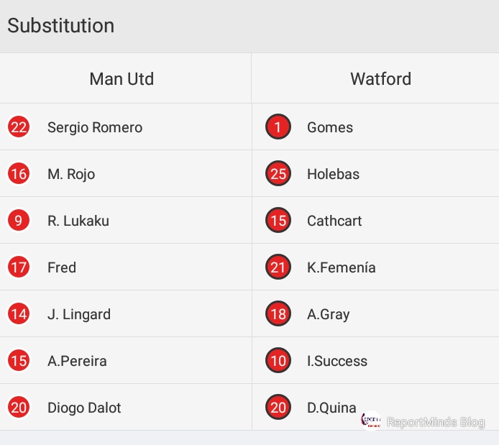The width and height of the screenshot is (499, 445).
Task: Click Diogo Dalot's number 20 badge
Action: (19, 407)
